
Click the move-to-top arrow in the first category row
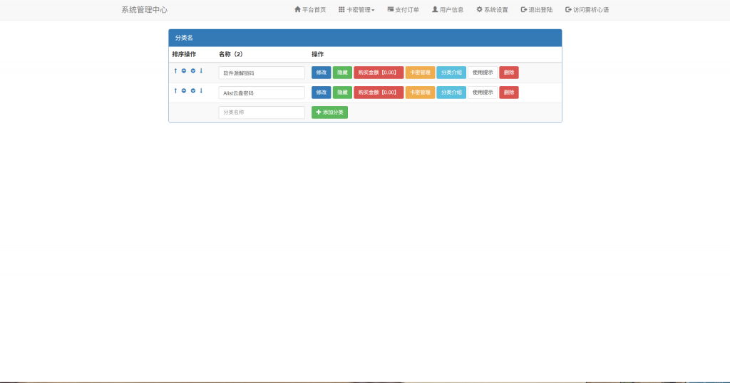[x=175, y=70]
